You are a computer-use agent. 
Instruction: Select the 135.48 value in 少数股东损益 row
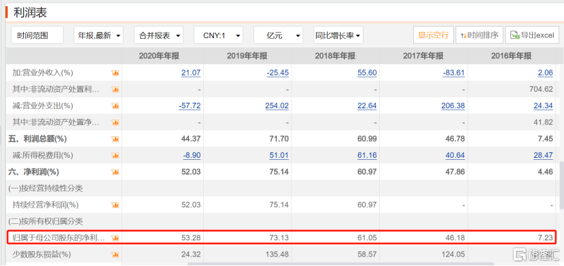point(277,254)
